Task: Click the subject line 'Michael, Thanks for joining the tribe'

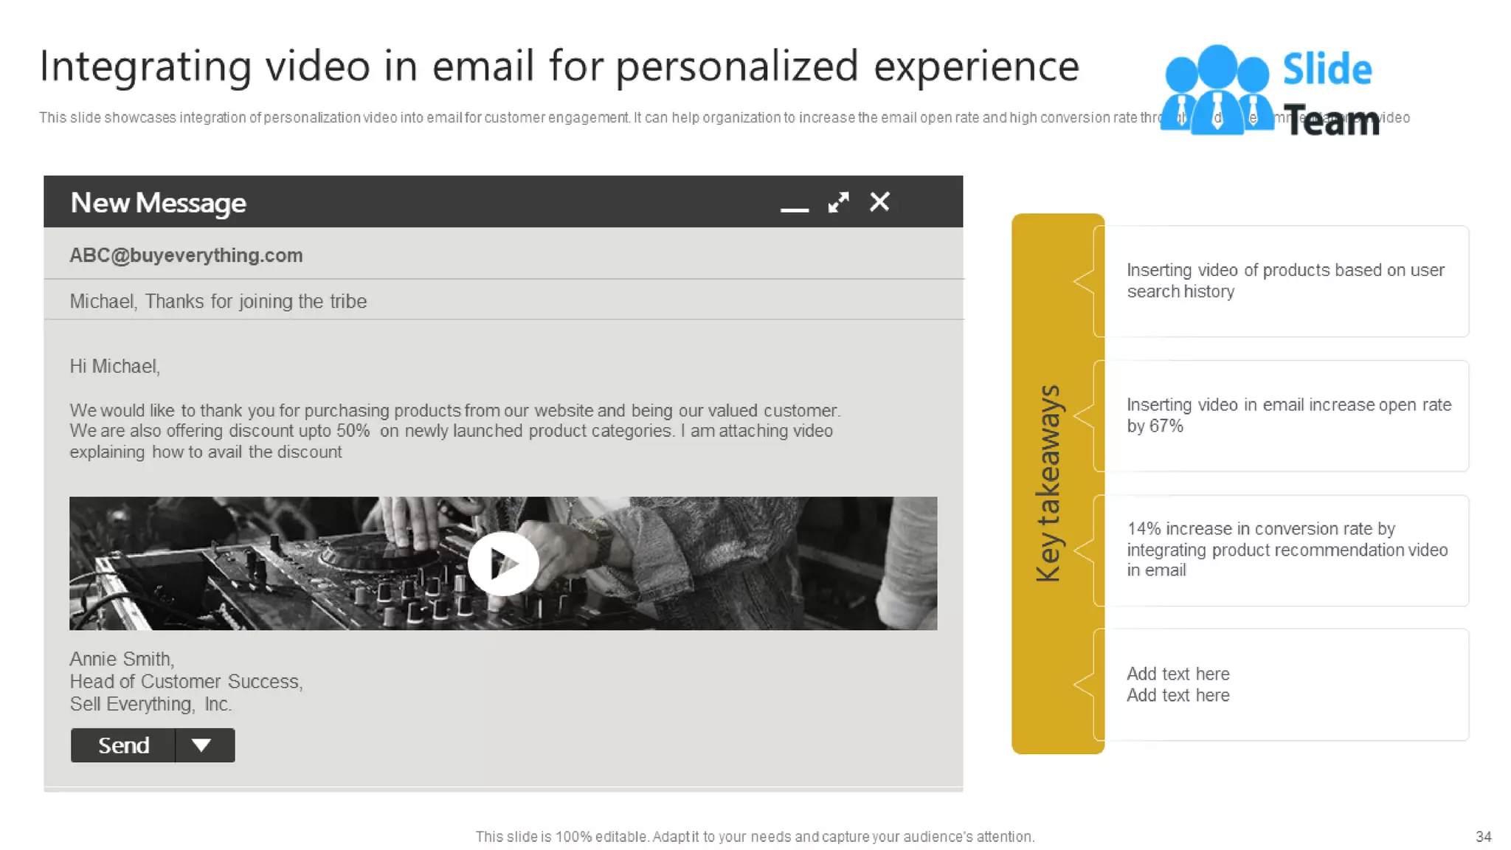Action: [503, 300]
